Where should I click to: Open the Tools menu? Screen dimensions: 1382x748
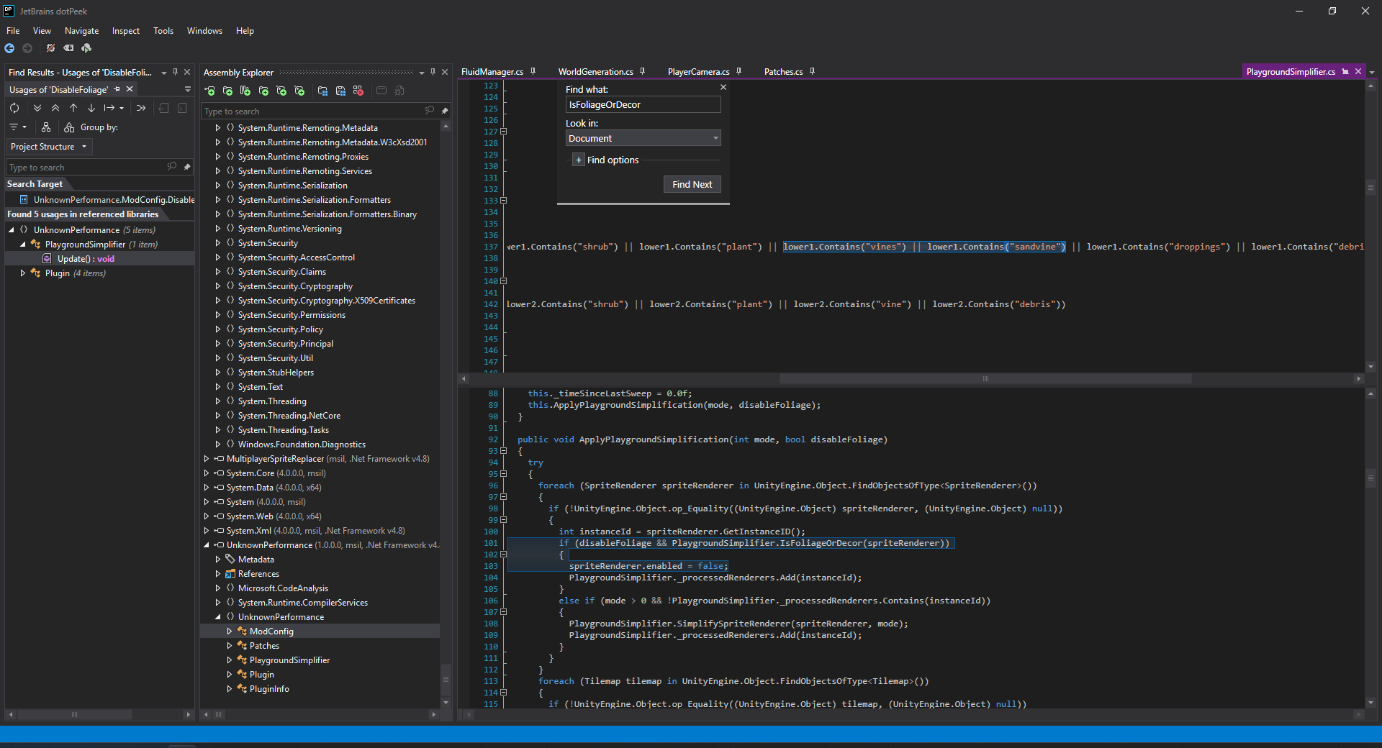[x=163, y=31]
